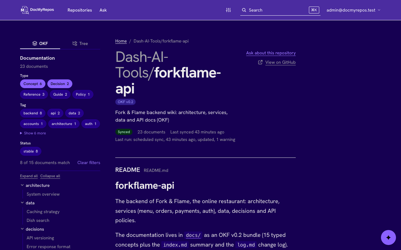Open Ask about this repository link
Image resolution: width=401 pixels, height=250 pixels.
(x=271, y=53)
